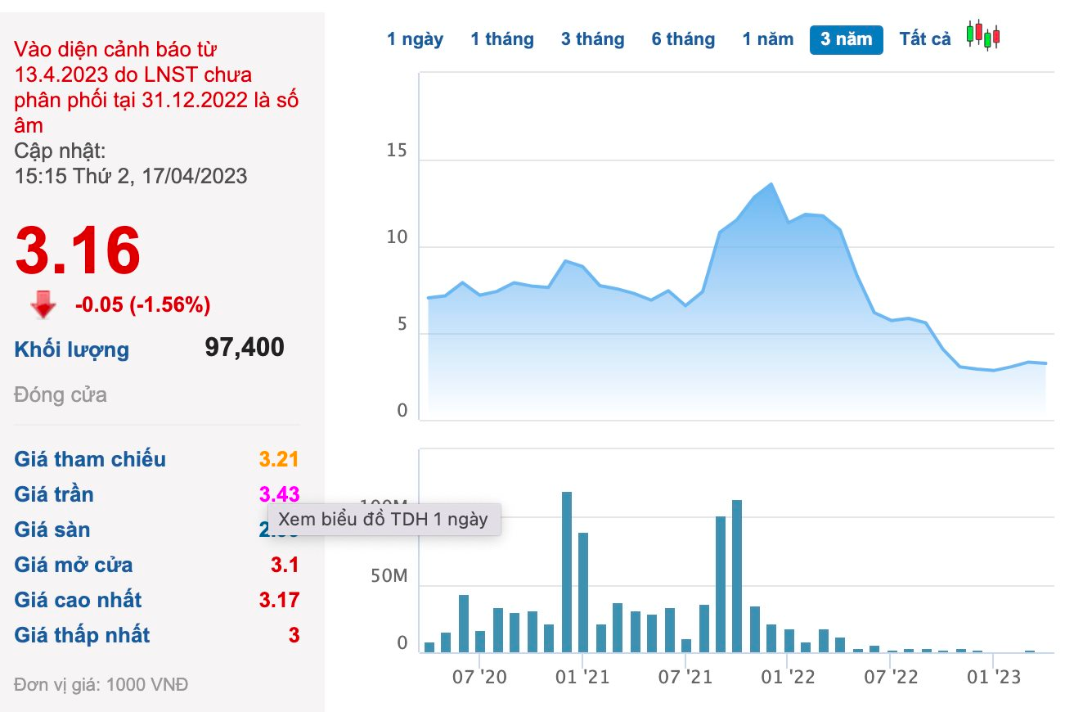This screenshot has height=712, width=1083.
Task: Click the red warning notice text
Action: pos(155,88)
